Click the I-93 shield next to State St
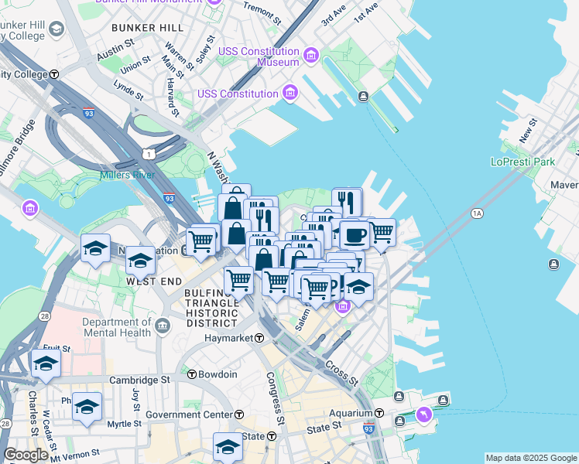The height and width of the screenshot is (464, 579). coord(368,428)
